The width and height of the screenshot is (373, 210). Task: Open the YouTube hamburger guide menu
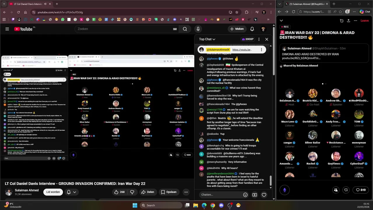click(7, 29)
